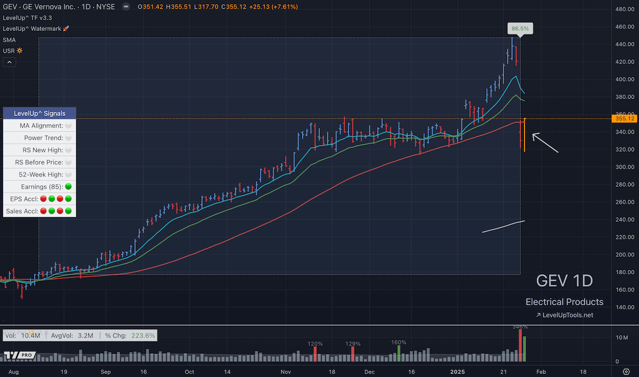Image resolution: width=639 pixels, height=377 pixels.
Task: Click the 14 date label on the time axis
Action: [227, 372]
